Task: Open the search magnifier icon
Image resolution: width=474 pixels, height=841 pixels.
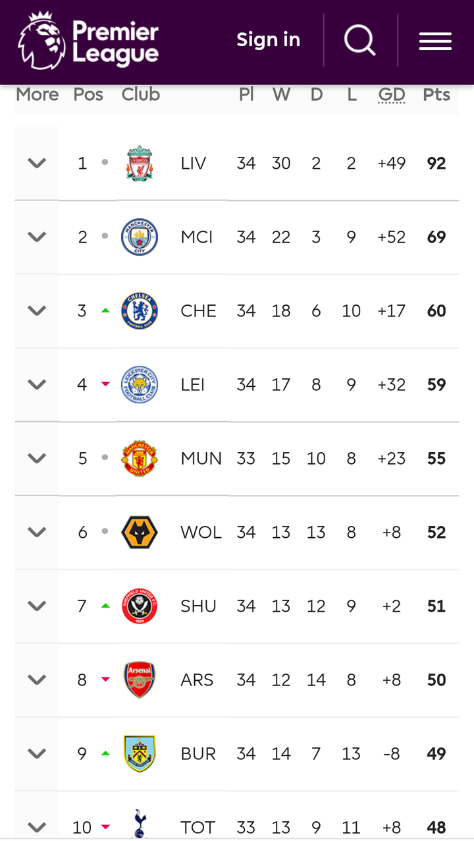Action: 359,40
